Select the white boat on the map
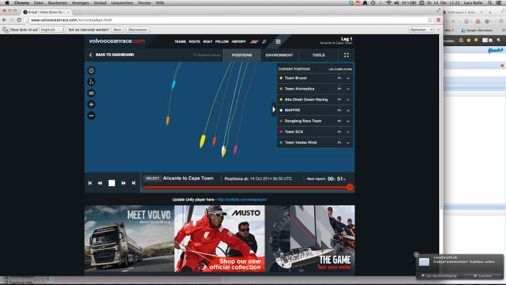 pyautogui.click(x=223, y=151)
